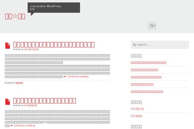This screenshot has width=194, height=129.
Task: Open the 2014-9-28 post date link
Action: coord(31,105)
